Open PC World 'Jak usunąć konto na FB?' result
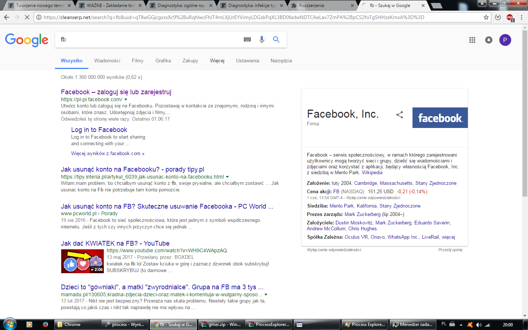Viewport: 528px width, 330px height. tap(167, 206)
